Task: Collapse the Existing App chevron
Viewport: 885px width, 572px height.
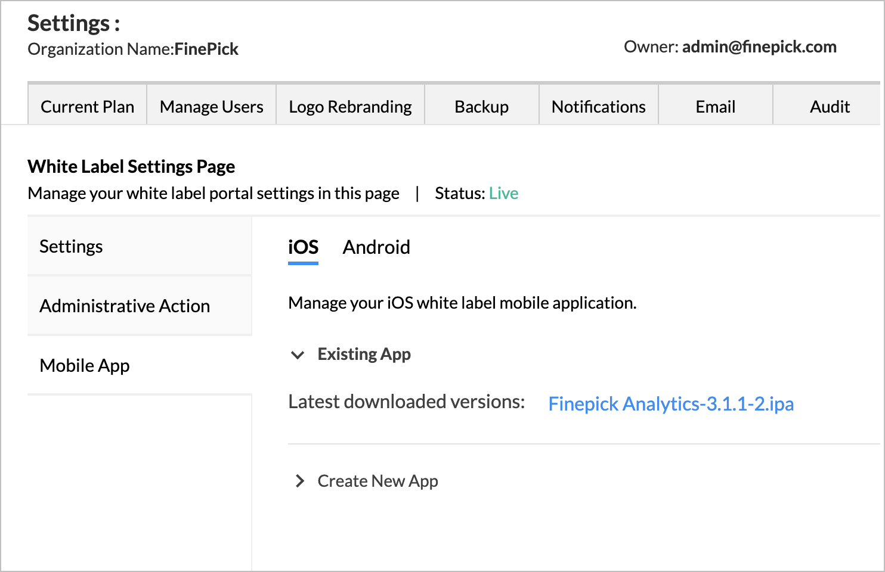Action: tap(297, 355)
